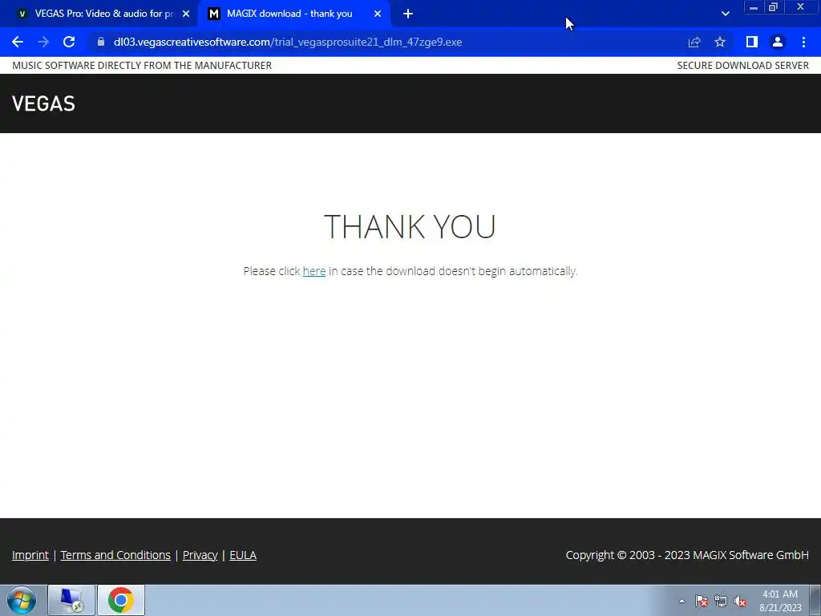Open the remote desktop taskbar icon
The width and height of the screenshot is (821, 616).
[x=71, y=600]
